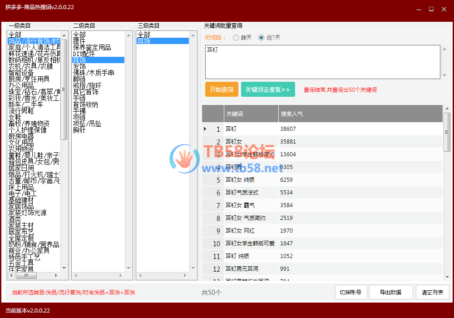The image size is (454, 318).
Task: Focus the keyword batch query text box
Action: (323, 62)
